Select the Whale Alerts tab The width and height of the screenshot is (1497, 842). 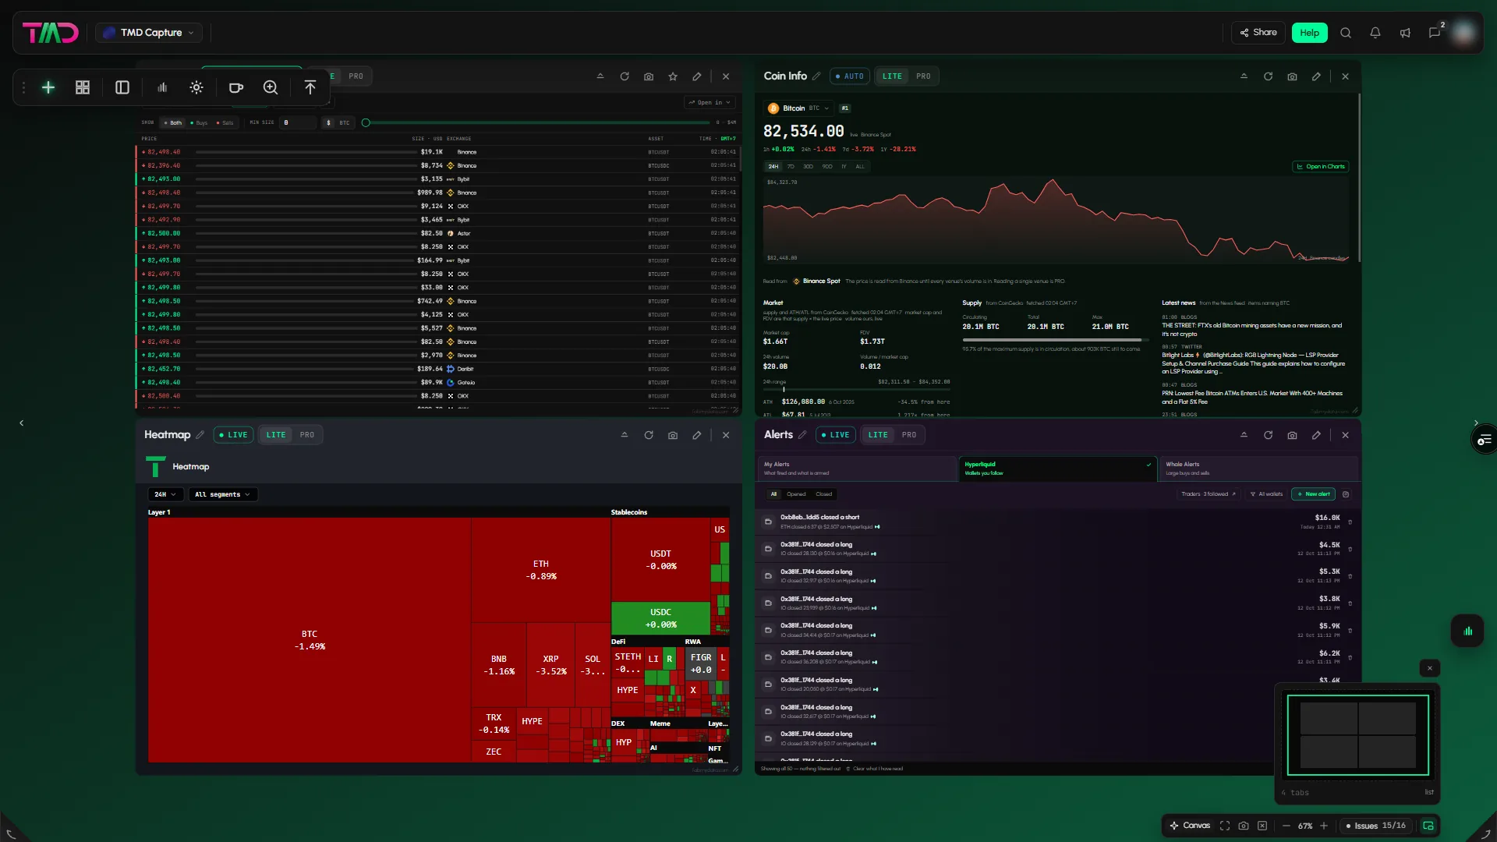1258,469
